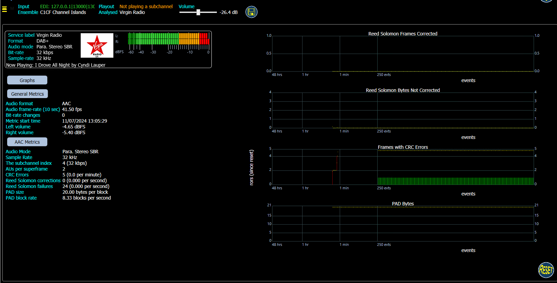Click the Playout label
Image resolution: width=557 pixels, height=283 pixels.
coord(107,6)
